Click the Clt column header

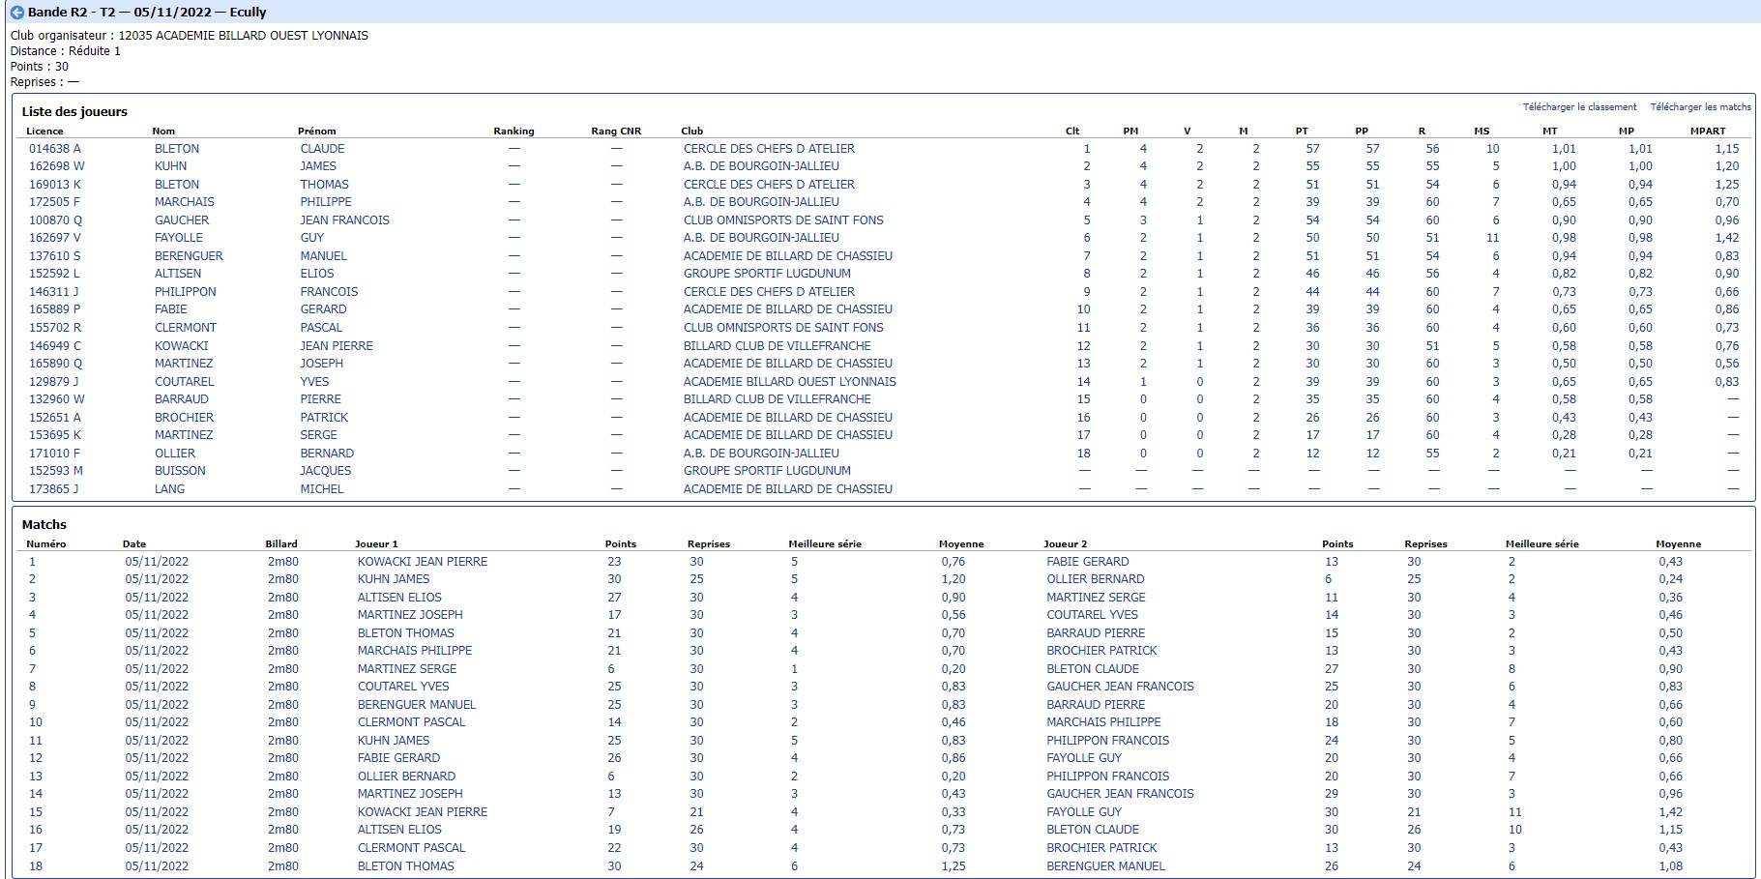pos(1072,132)
